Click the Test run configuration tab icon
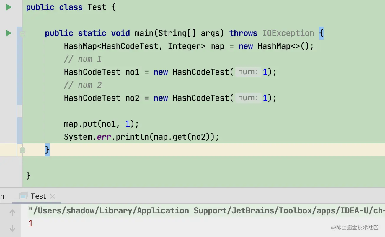The width and height of the screenshot is (385, 237). pyautogui.click(x=23, y=196)
